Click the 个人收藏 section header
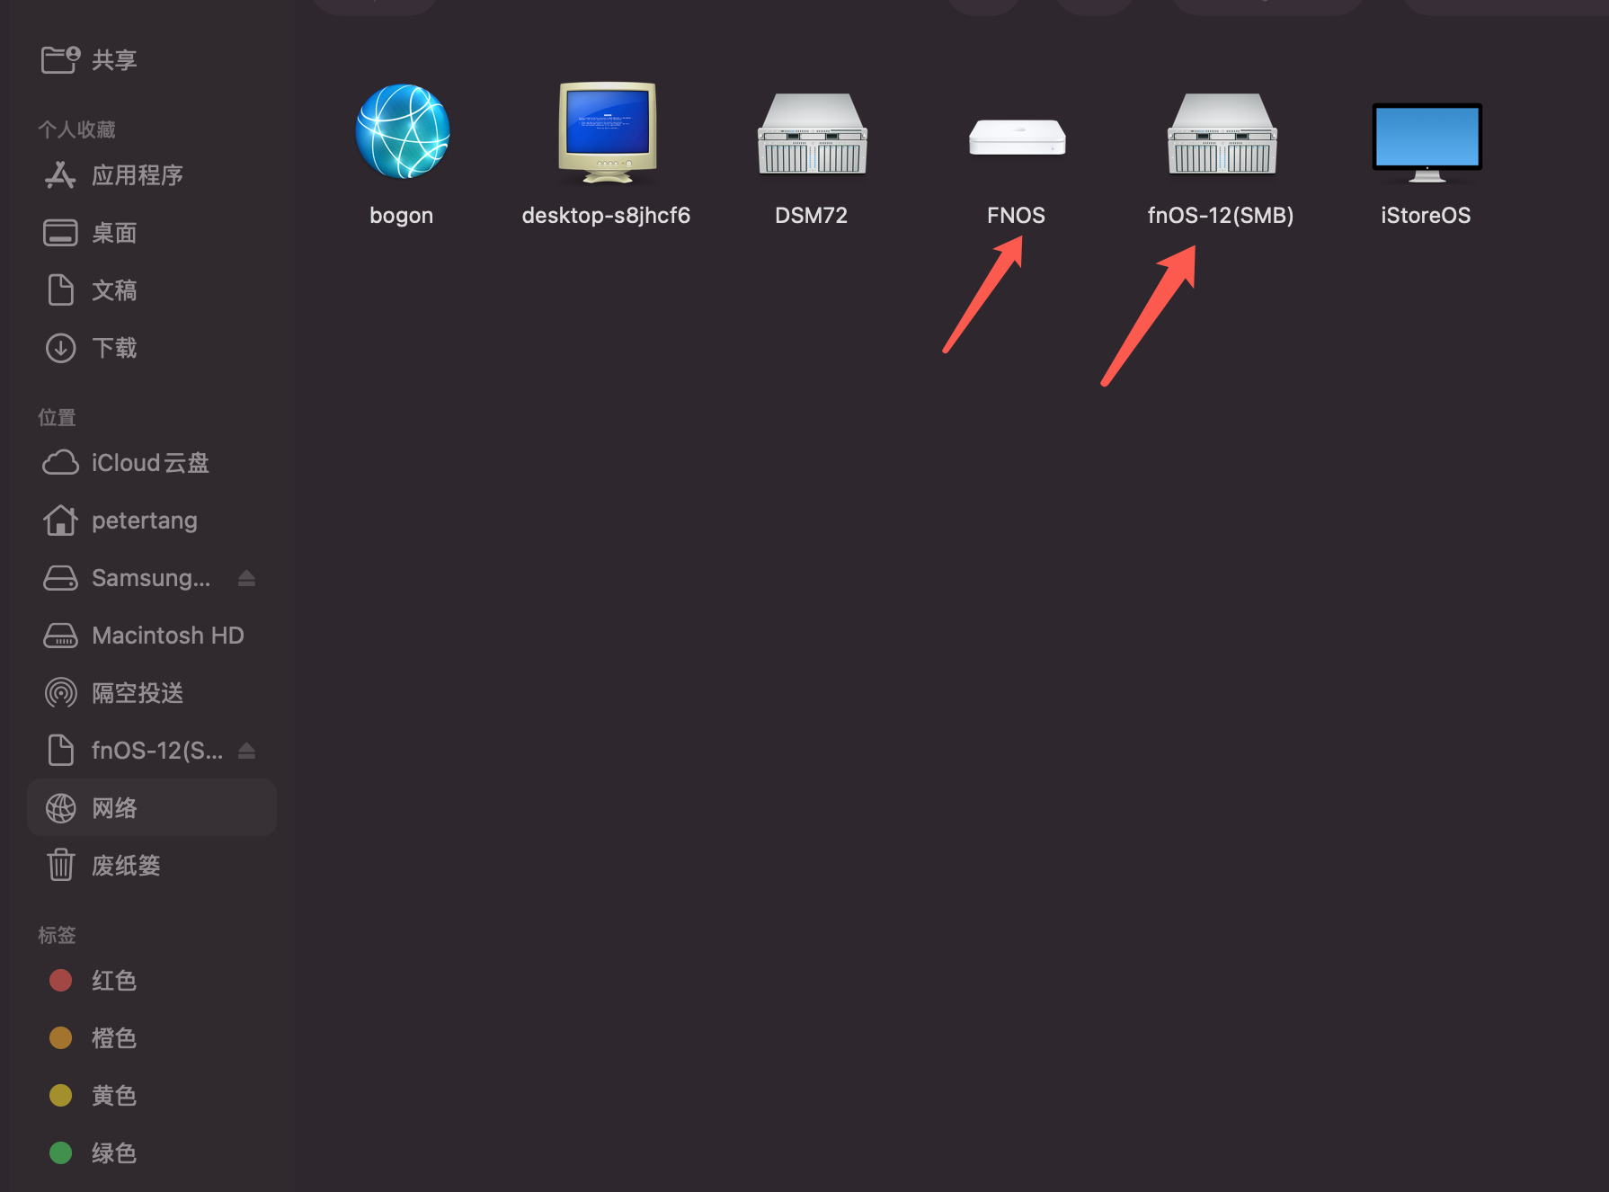This screenshot has width=1609, height=1192. click(76, 130)
